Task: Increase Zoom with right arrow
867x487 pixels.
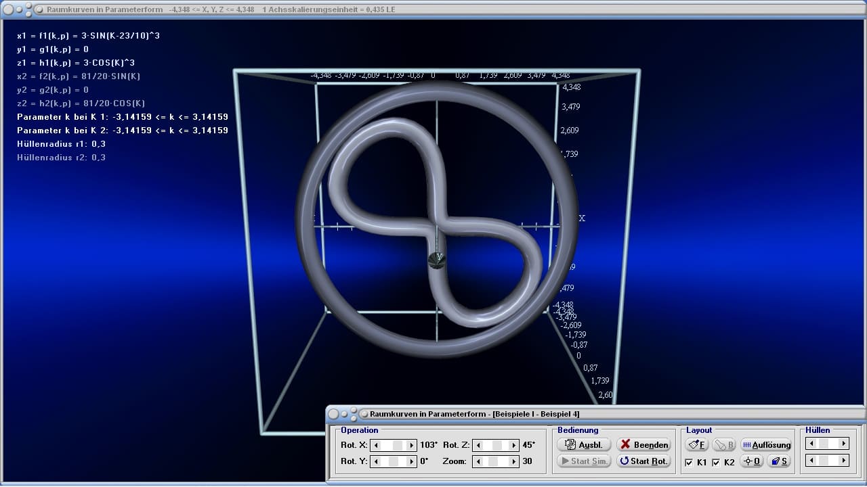Action: tap(513, 461)
